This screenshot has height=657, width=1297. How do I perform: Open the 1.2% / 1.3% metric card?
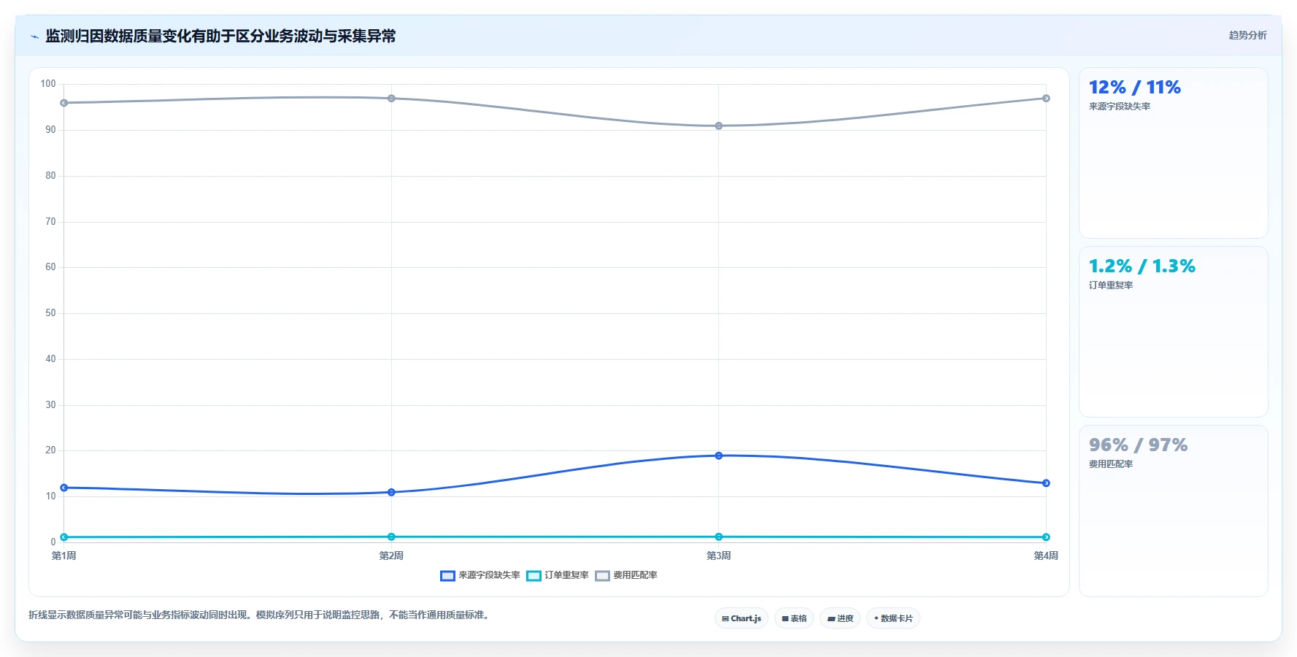1173,332
